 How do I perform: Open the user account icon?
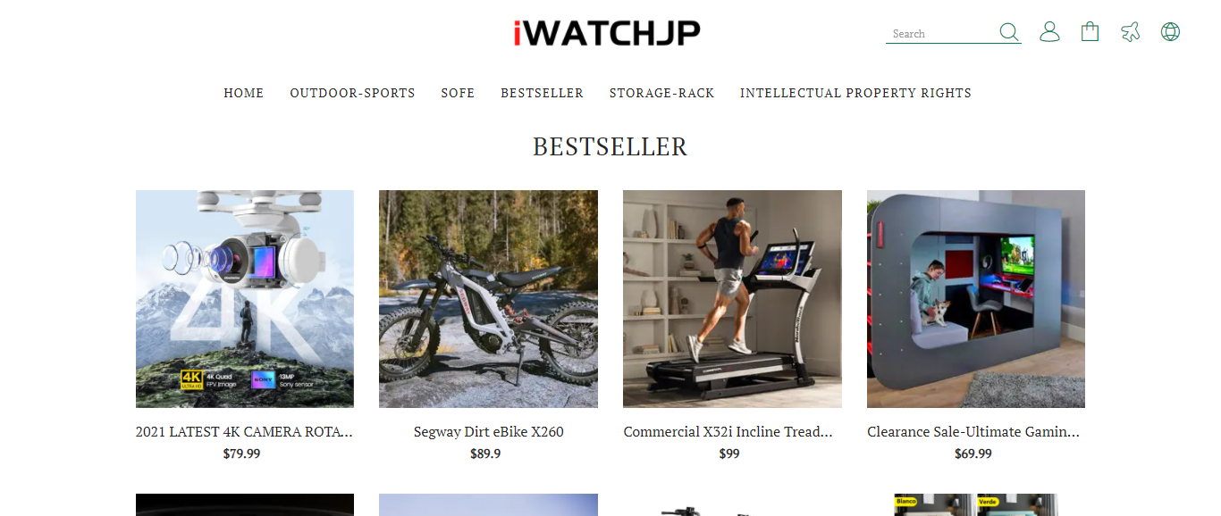pos(1049,32)
